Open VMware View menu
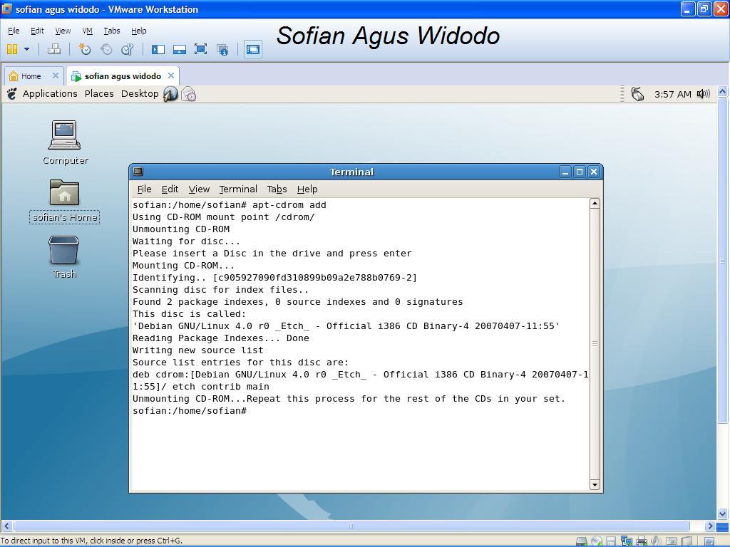 coord(63,31)
